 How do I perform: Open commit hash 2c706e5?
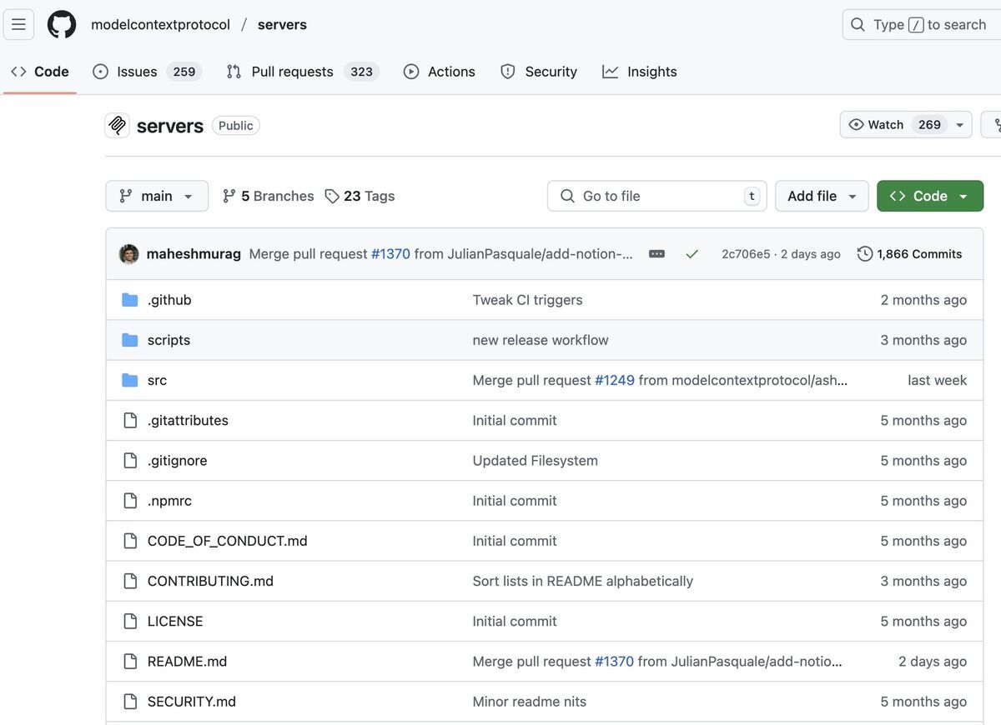pos(746,254)
